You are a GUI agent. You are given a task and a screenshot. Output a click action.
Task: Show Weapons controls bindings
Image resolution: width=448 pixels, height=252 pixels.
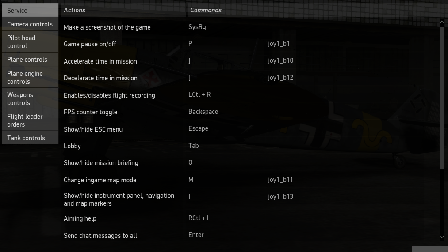click(29, 99)
